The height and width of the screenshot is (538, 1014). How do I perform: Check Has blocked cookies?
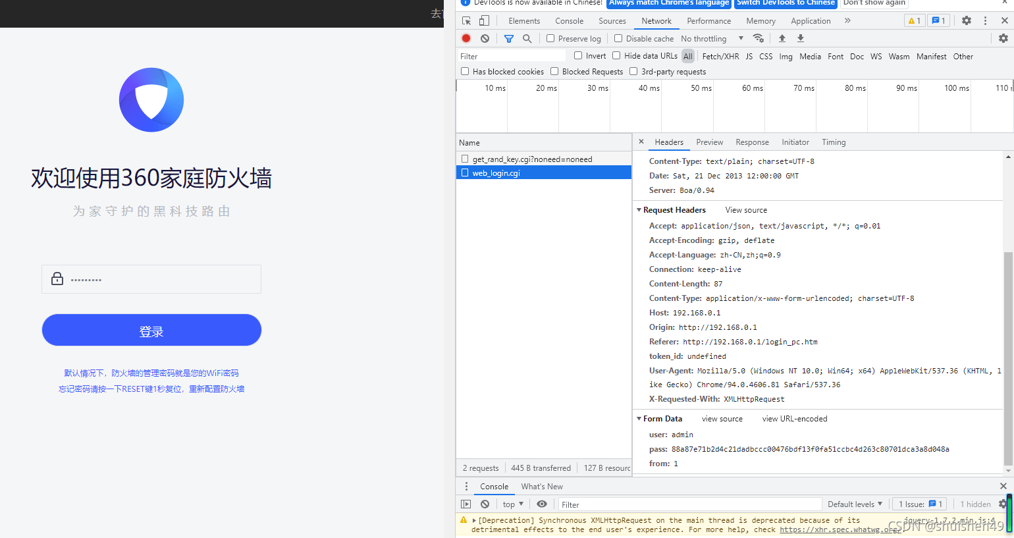click(465, 71)
